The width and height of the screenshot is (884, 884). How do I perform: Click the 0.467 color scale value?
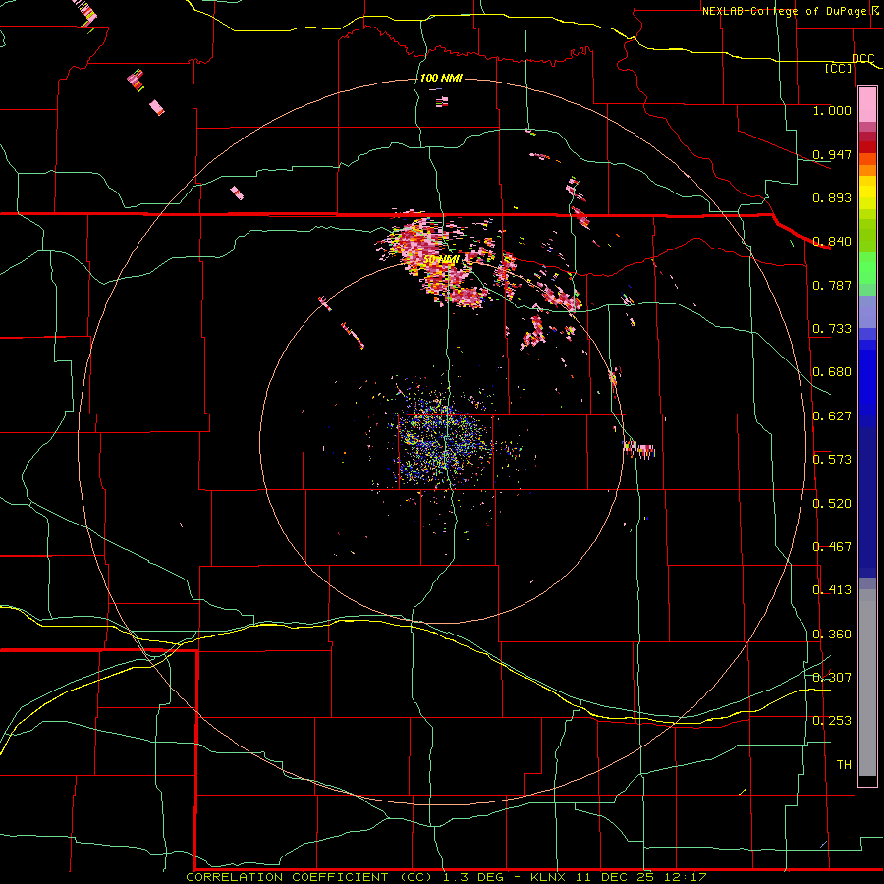click(x=832, y=547)
